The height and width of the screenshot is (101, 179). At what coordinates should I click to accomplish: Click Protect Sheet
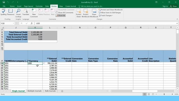[79, 13]
